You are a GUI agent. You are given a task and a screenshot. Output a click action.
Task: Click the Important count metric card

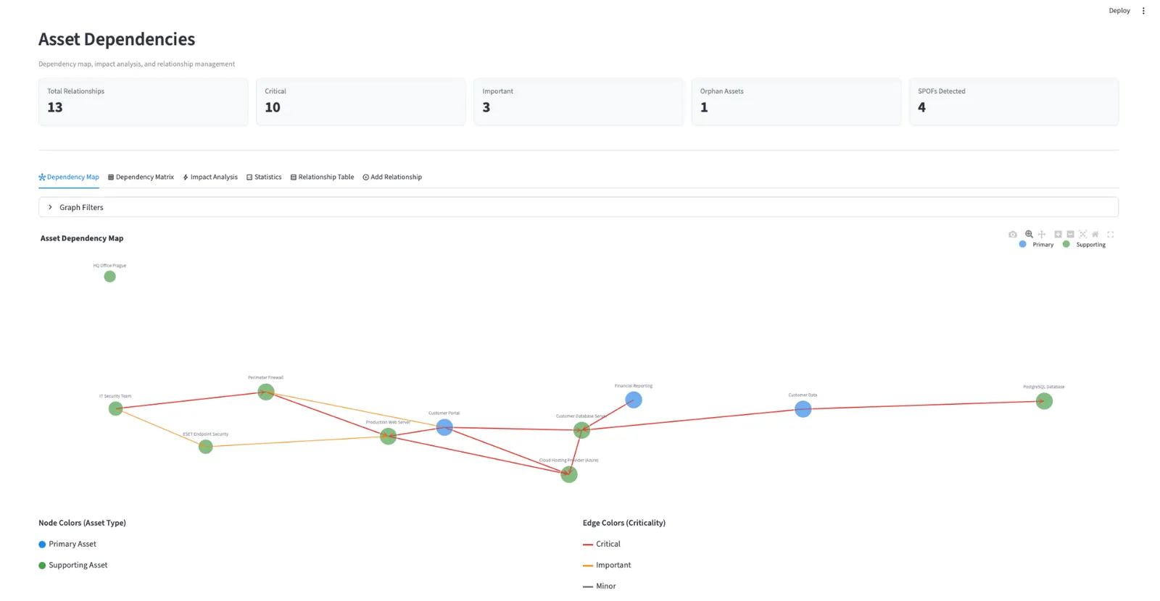579,102
